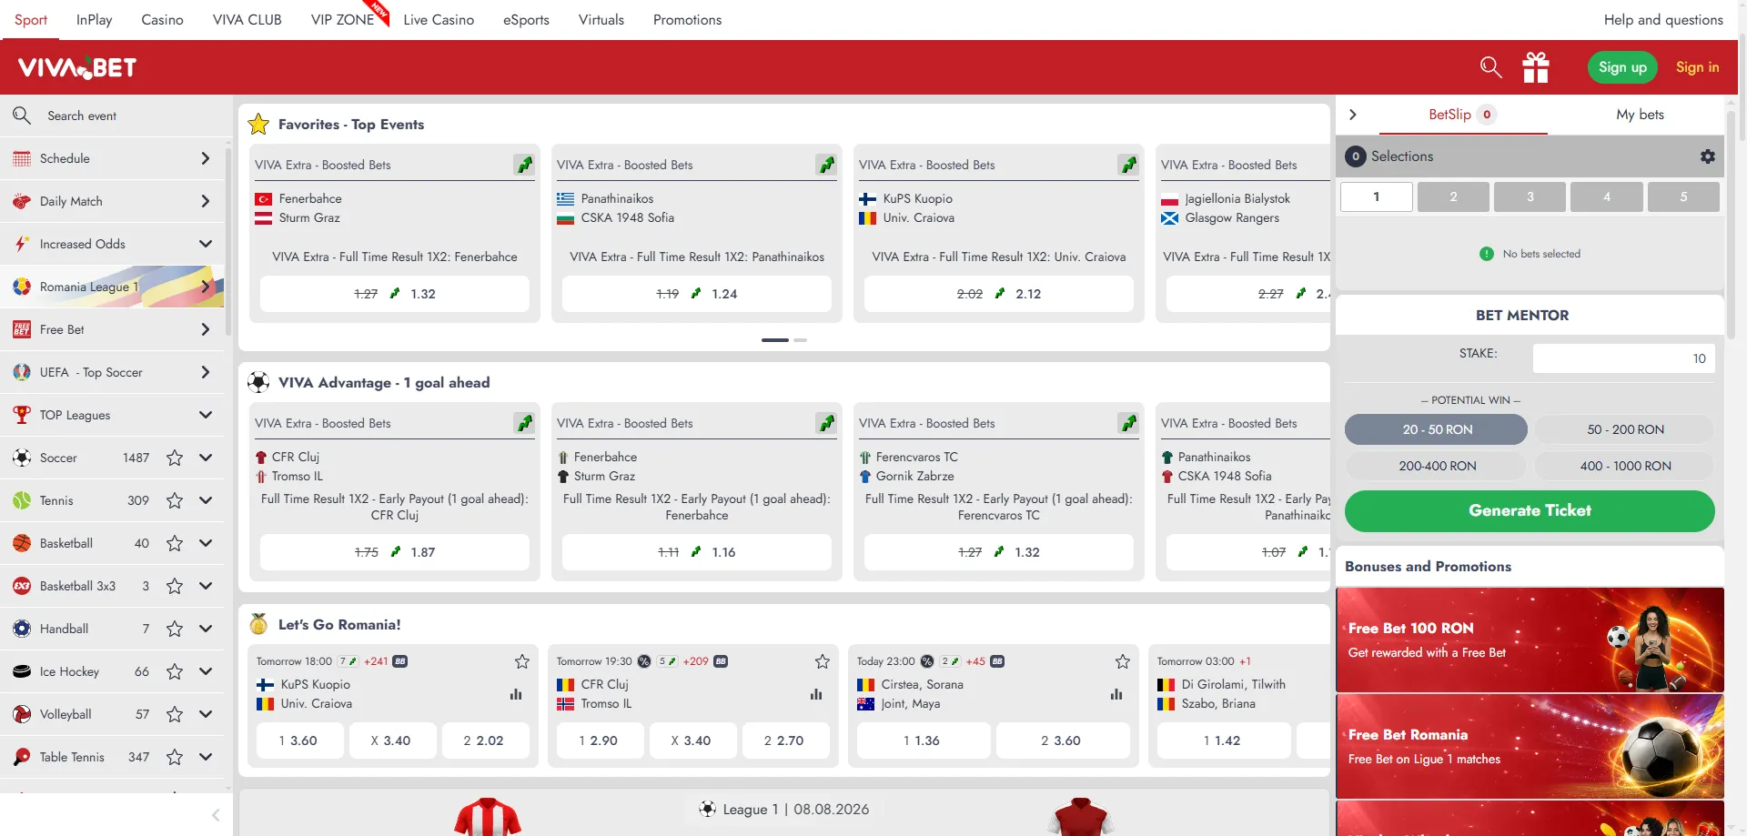
Task: Select the 200-400 RON range
Action: coord(1437,466)
